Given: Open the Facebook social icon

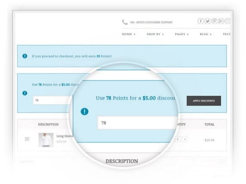Looking at the screenshot, I should [201, 21].
